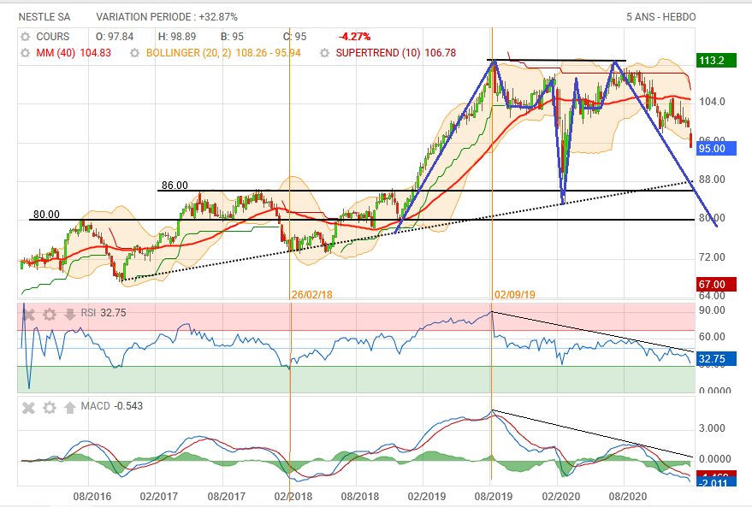Click the 08/2017 date axis label
Viewport: 752px width, 507px height.
(227, 496)
